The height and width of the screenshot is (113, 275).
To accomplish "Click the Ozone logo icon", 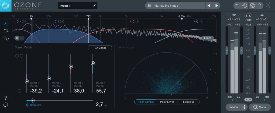I will tap(6, 6).
